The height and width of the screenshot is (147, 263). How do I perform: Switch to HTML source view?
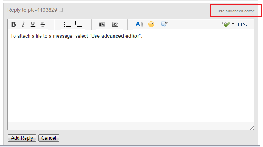pos(242,24)
